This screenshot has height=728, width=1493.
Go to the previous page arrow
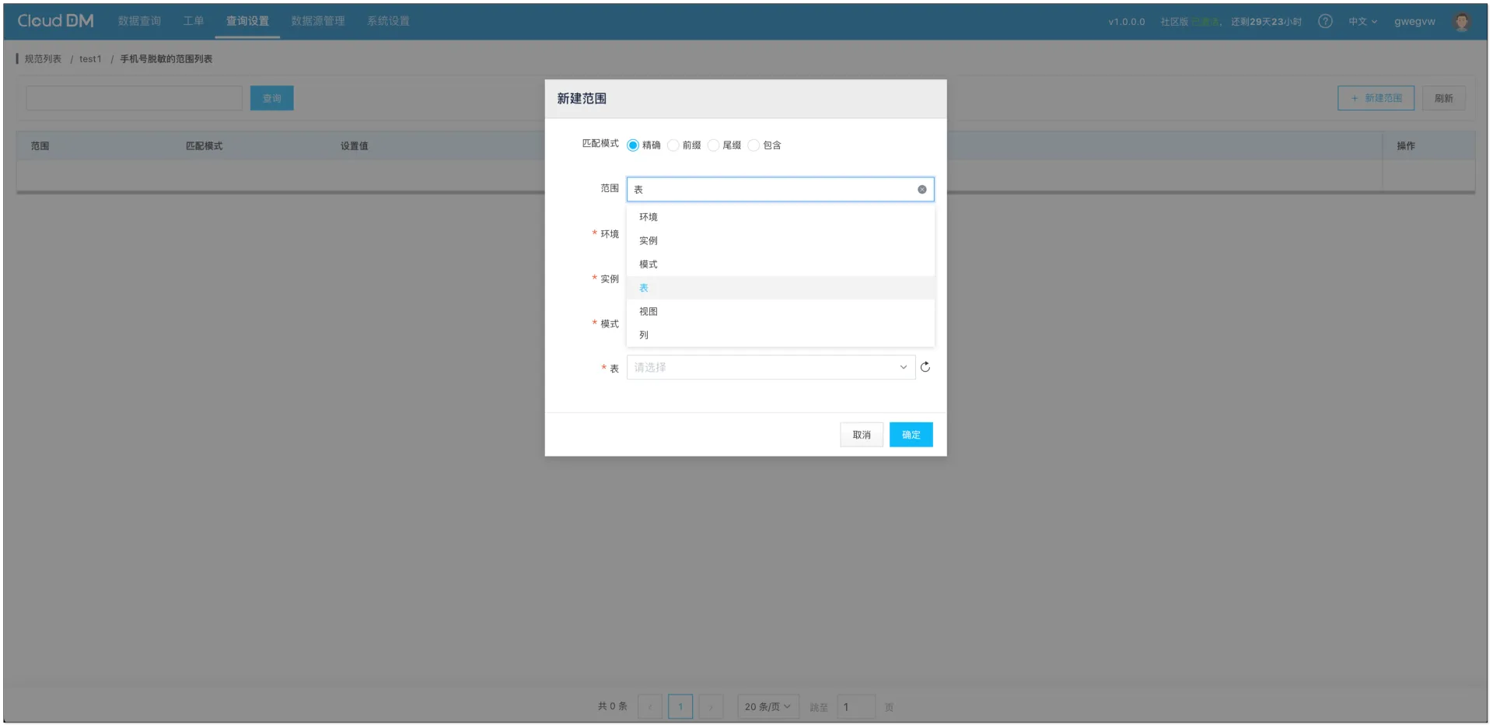650,707
